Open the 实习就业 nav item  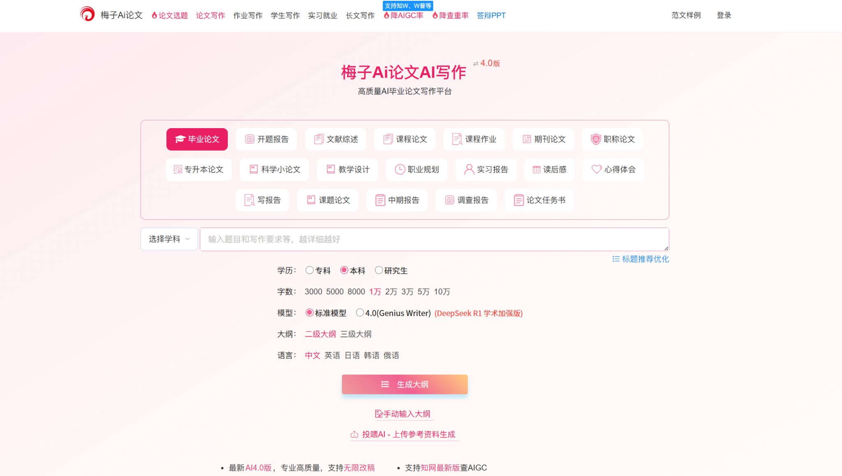tap(323, 15)
